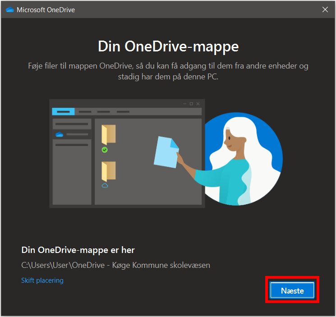Close the Microsoft OneDrive dialog
Image resolution: width=336 pixels, height=317 pixels.
[325, 9]
